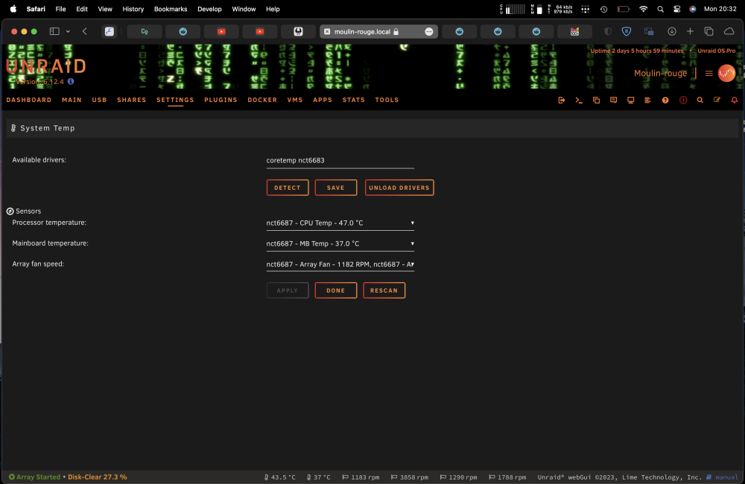Open the notifications bell icon
The height and width of the screenshot is (484, 745).
point(734,101)
